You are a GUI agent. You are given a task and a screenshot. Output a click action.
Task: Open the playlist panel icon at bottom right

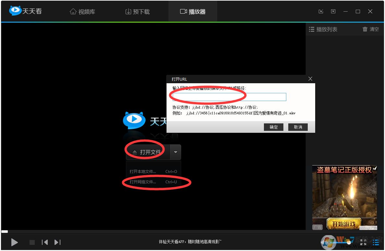click(376, 242)
